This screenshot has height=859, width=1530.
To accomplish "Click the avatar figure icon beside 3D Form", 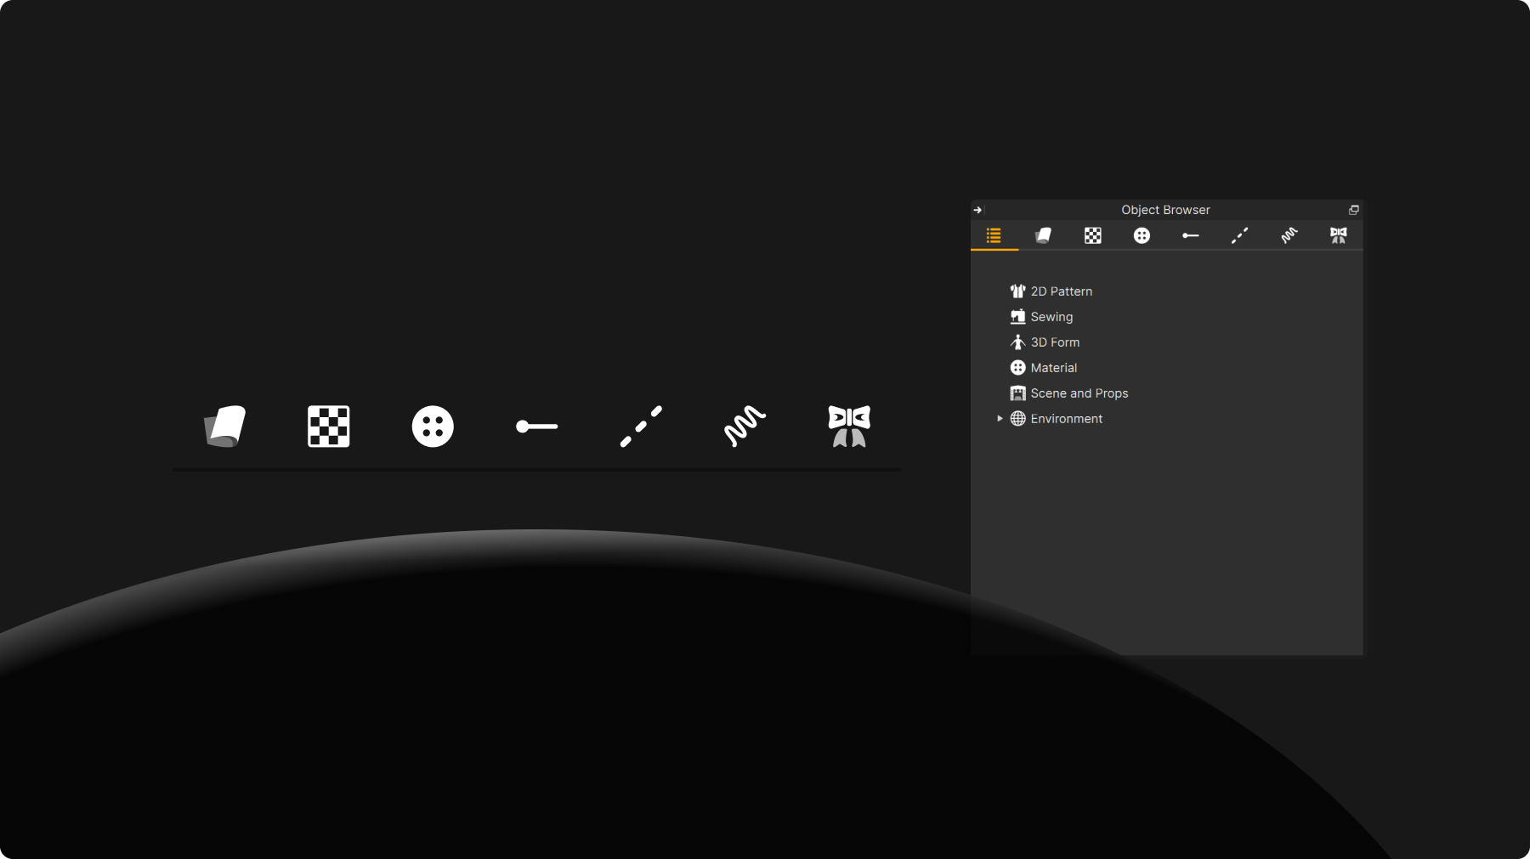I will click(x=1017, y=342).
